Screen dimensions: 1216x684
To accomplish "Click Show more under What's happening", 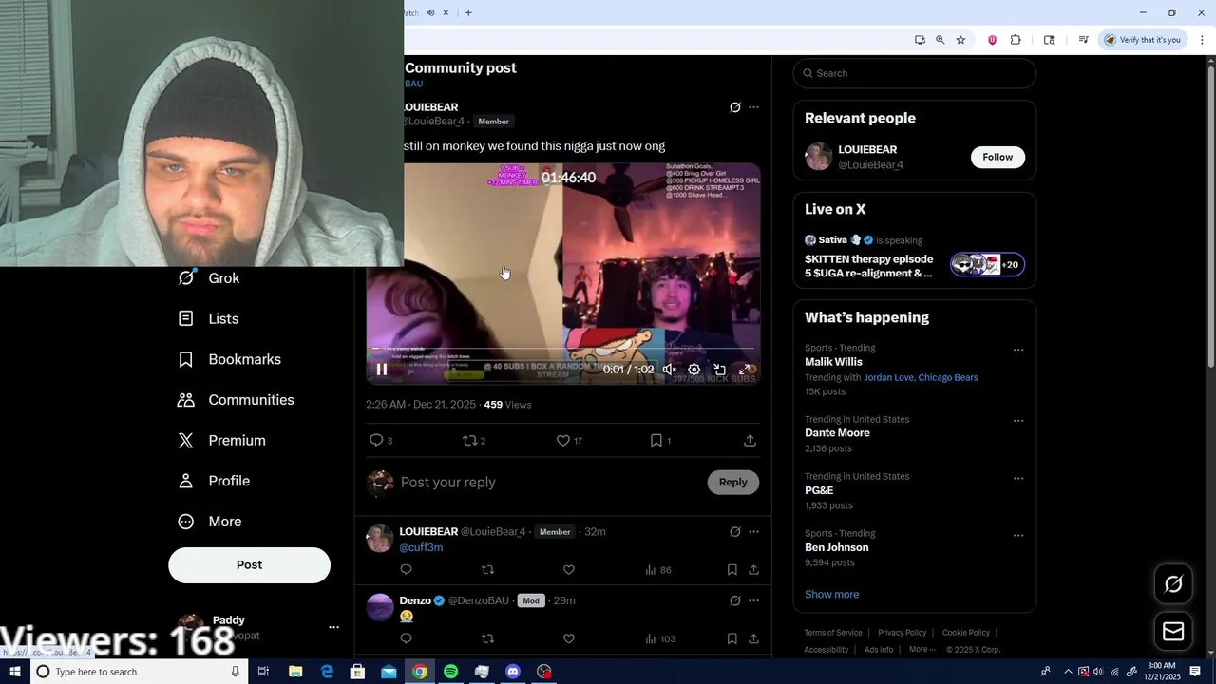I will coord(831,595).
